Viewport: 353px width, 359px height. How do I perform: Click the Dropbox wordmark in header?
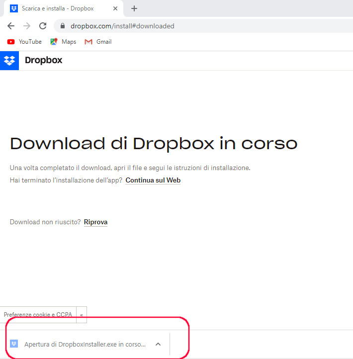pos(43,60)
